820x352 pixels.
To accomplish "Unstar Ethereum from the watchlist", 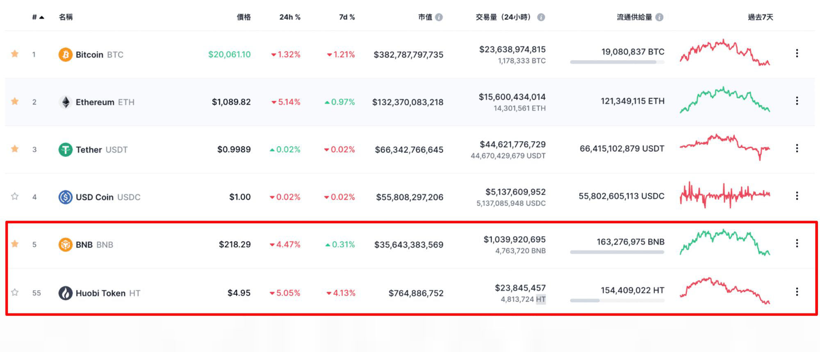I will click(15, 101).
